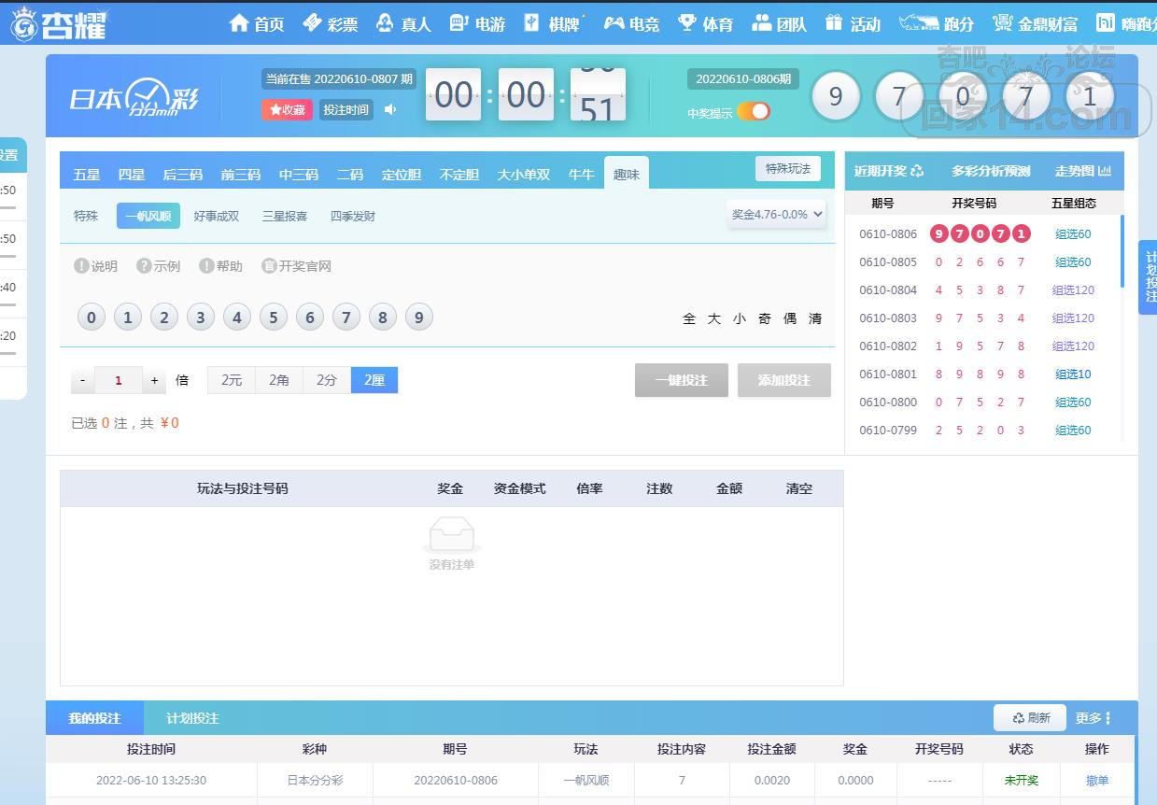Switch to the 计划投注 tab
1157x805 pixels.
pos(192,718)
